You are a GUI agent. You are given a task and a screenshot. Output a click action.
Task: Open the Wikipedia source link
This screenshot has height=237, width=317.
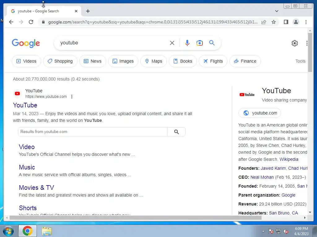[x=289, y=159]
